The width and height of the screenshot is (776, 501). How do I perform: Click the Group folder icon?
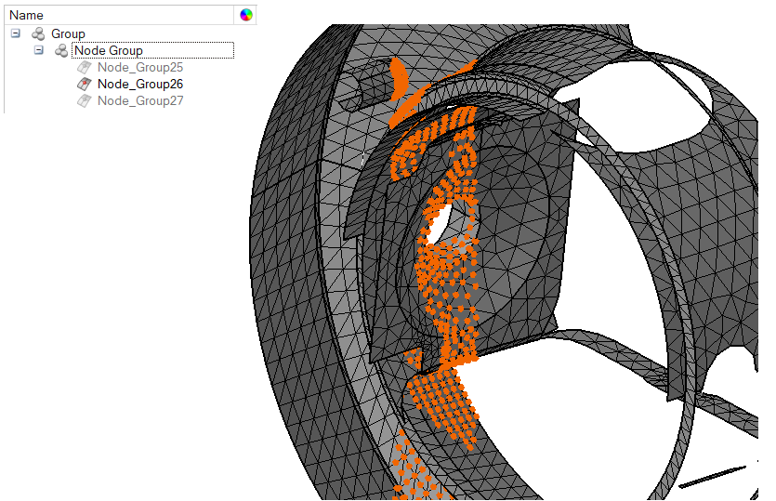click(38, 33)
